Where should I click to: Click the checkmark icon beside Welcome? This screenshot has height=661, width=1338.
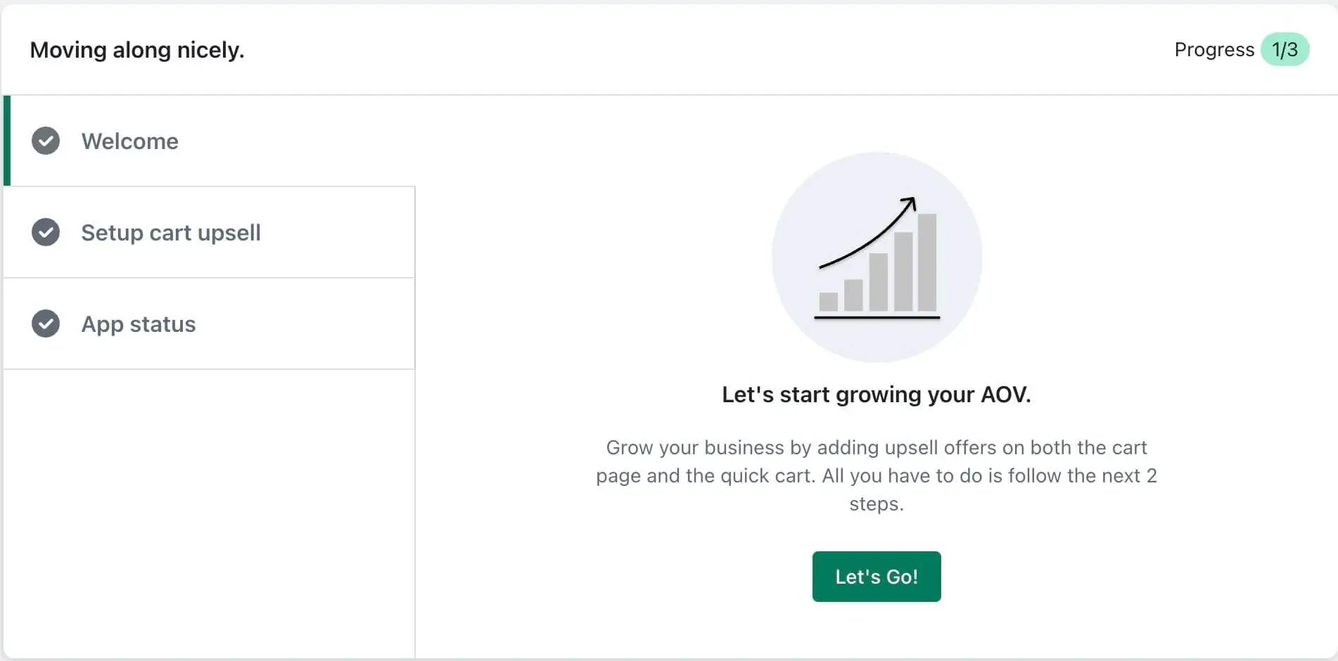point(46,141)
